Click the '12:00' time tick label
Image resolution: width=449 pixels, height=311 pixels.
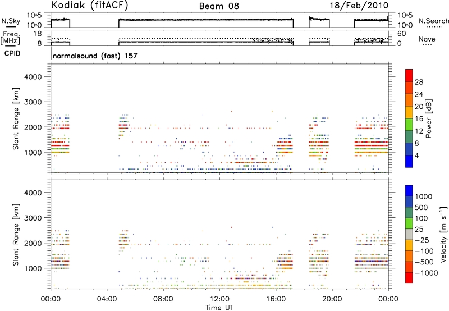point(219,299)
